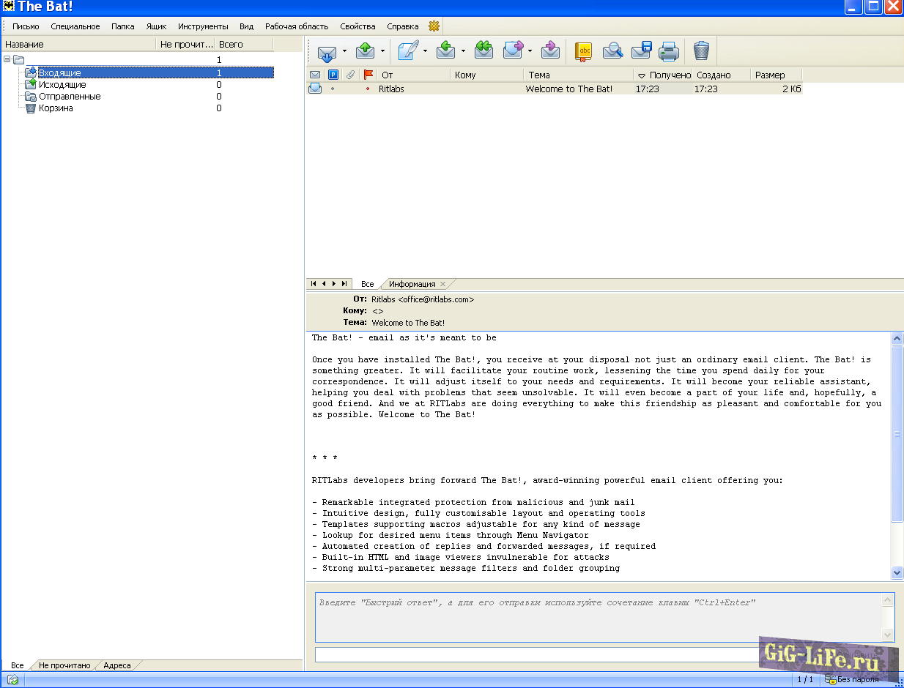The image size is (904, 688).
Task: Click the Reply to all double-arrow icon
Action: [483, 51]
